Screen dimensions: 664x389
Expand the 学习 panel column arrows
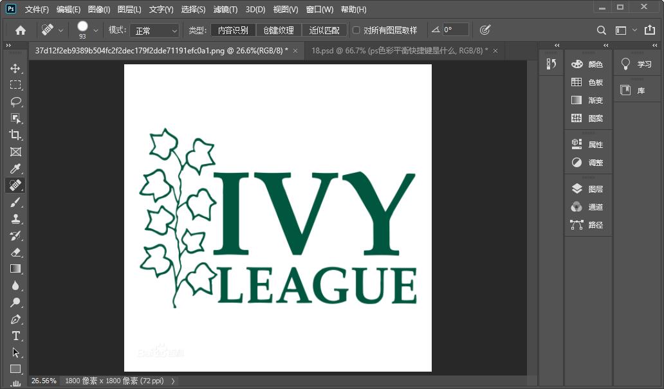pos(655,45)
